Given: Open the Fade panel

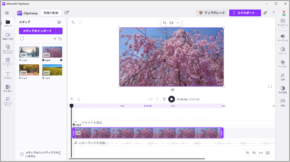Looking at the screenshot, I should (x=283, y=51).
